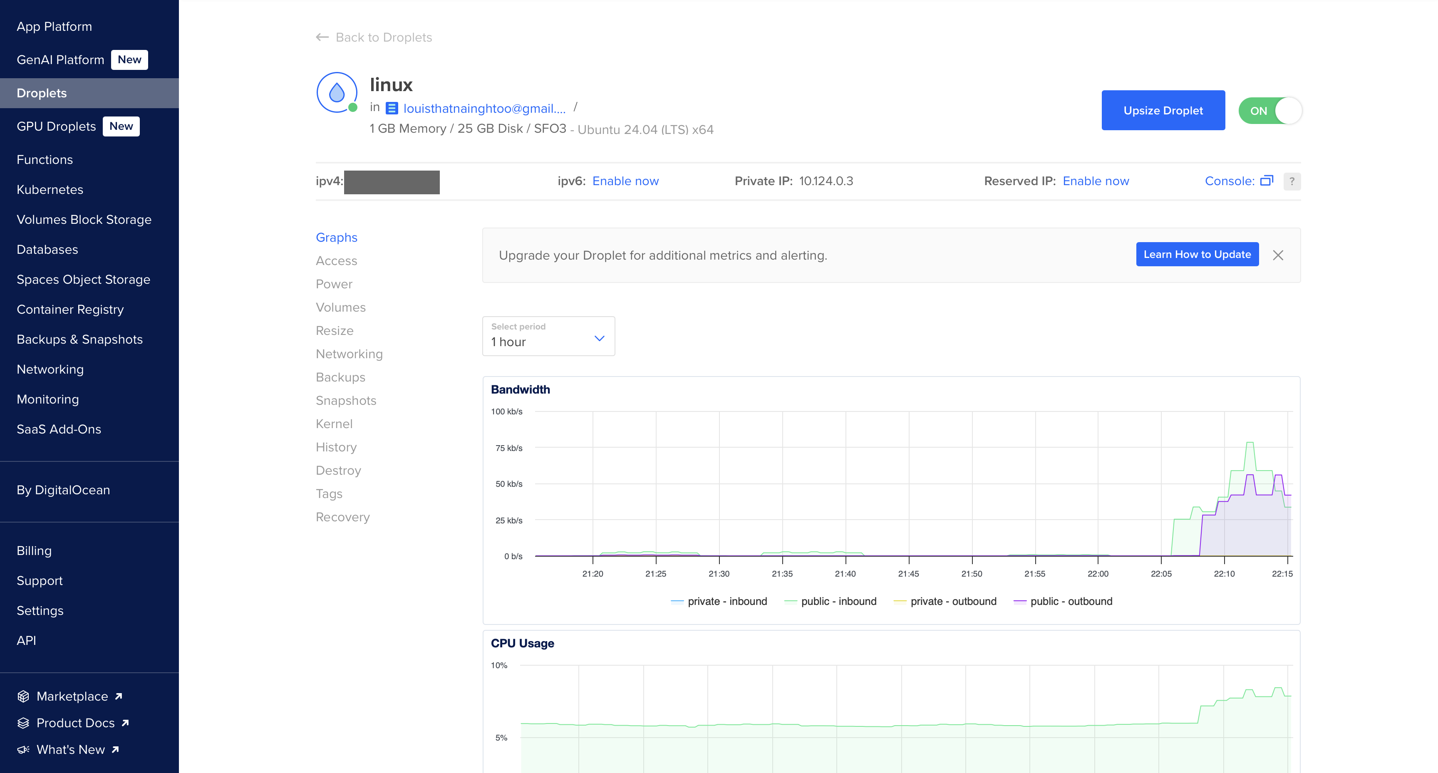Open SaaS Add-Ons in sidebar
This screenshot has width=1438, height=773.
coord(59,429)
